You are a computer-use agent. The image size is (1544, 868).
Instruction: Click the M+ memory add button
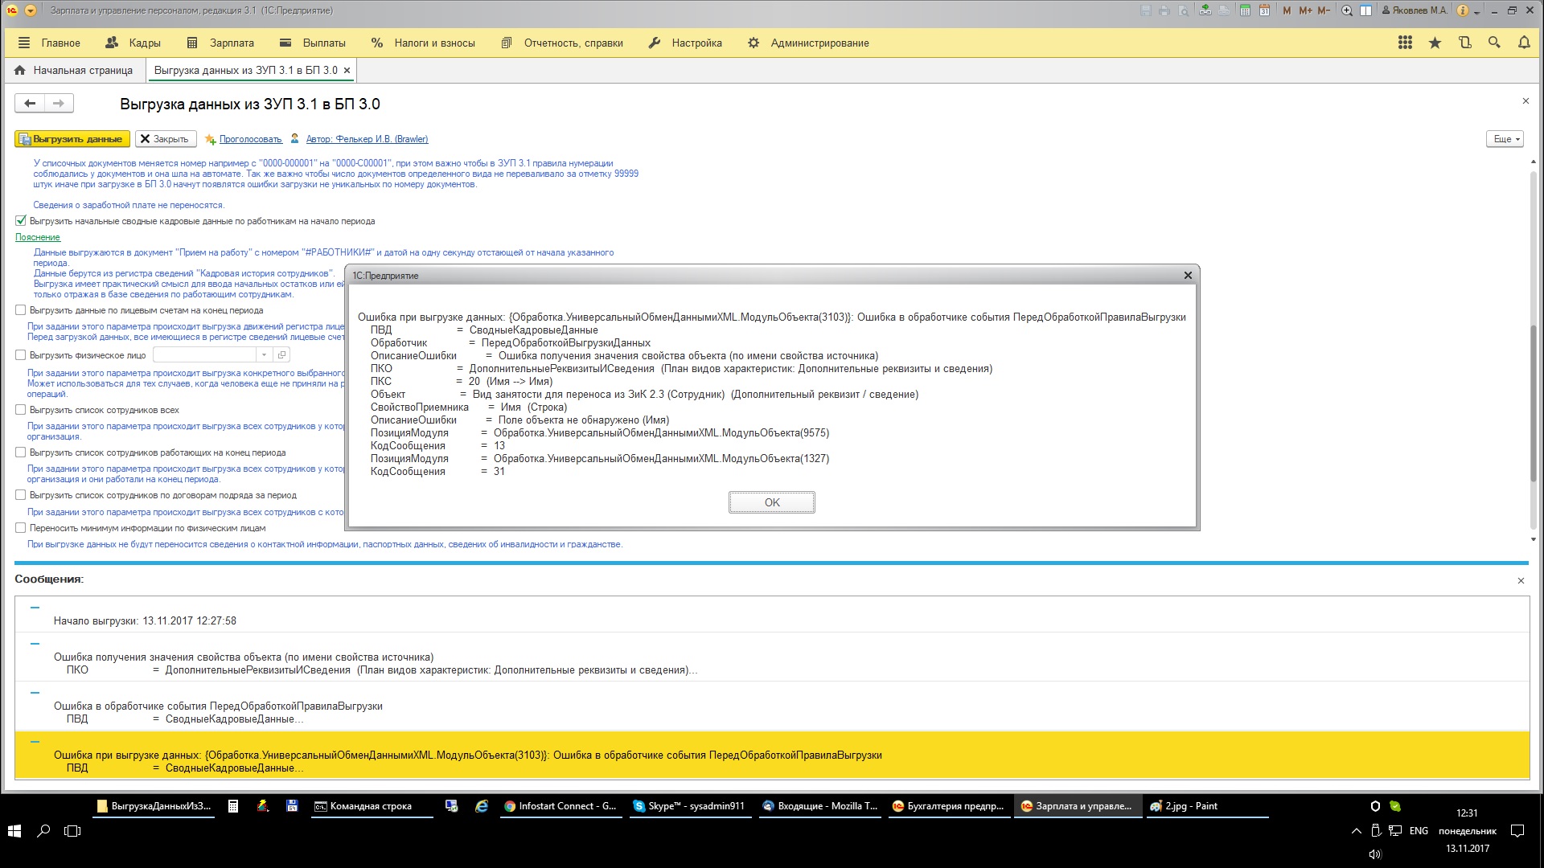click(x=1304, y=10)
